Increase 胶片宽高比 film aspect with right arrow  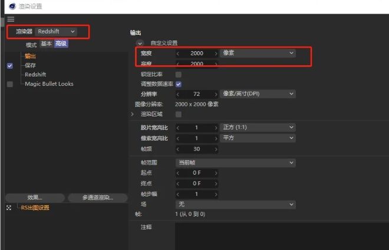tap(216, 128)
